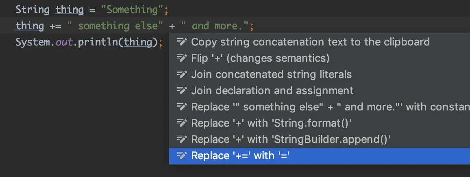The image size is (470, 177).
Task: Select Flip '+' (changes semantics)
Action: click(x=260, y=58)
